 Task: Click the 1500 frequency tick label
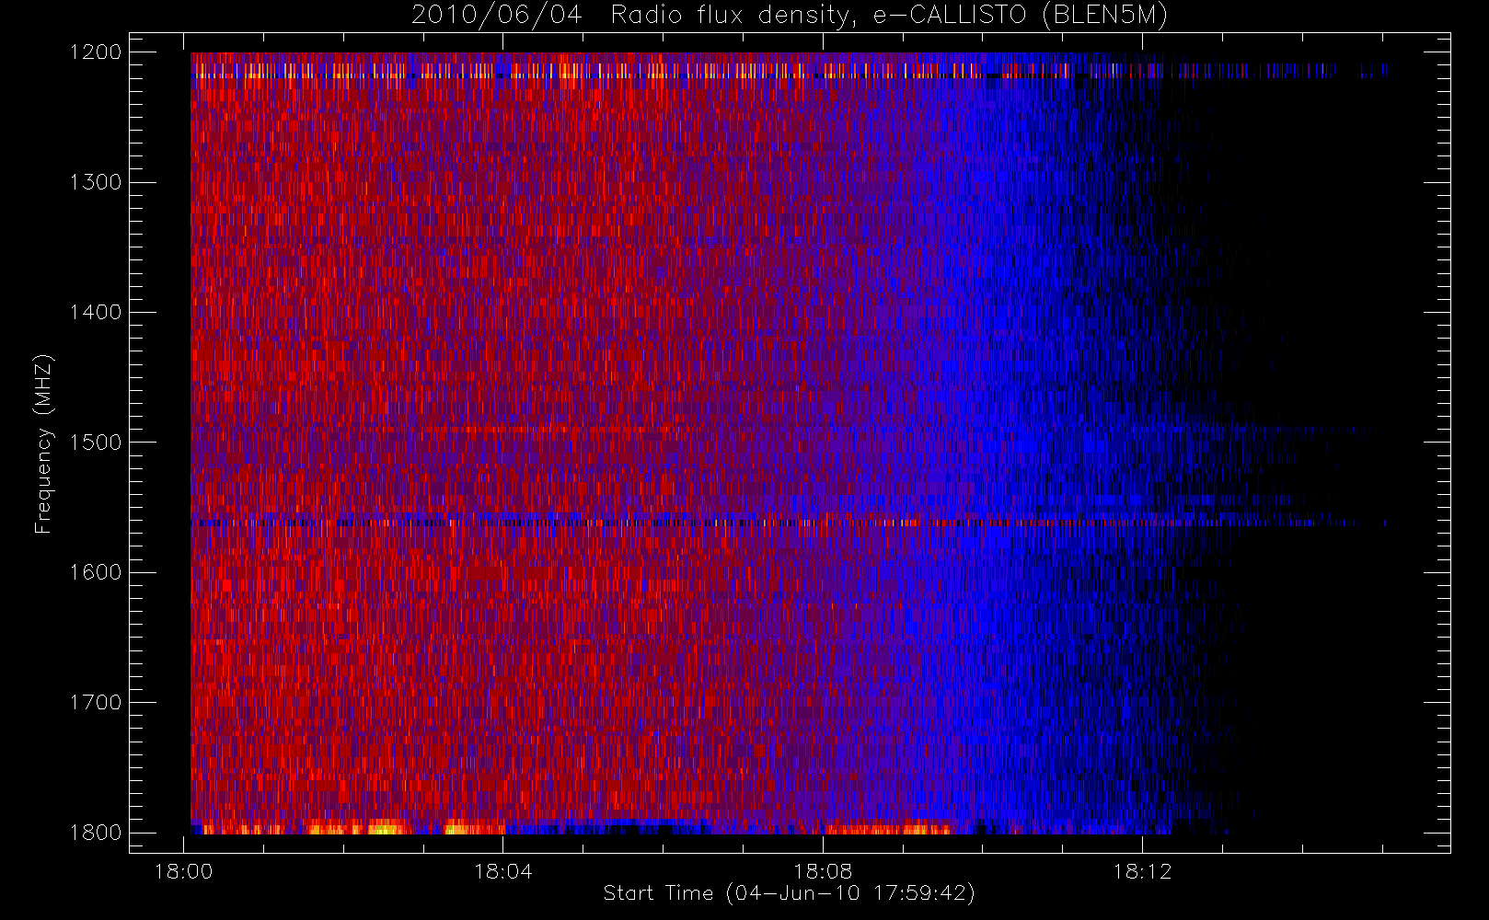click(x=96, y=443)
